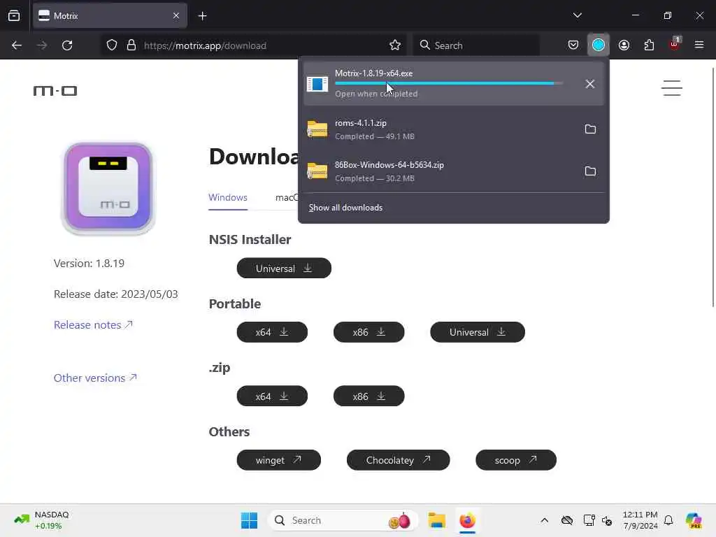Click the Motrix download progress bar

coord(449,84)
